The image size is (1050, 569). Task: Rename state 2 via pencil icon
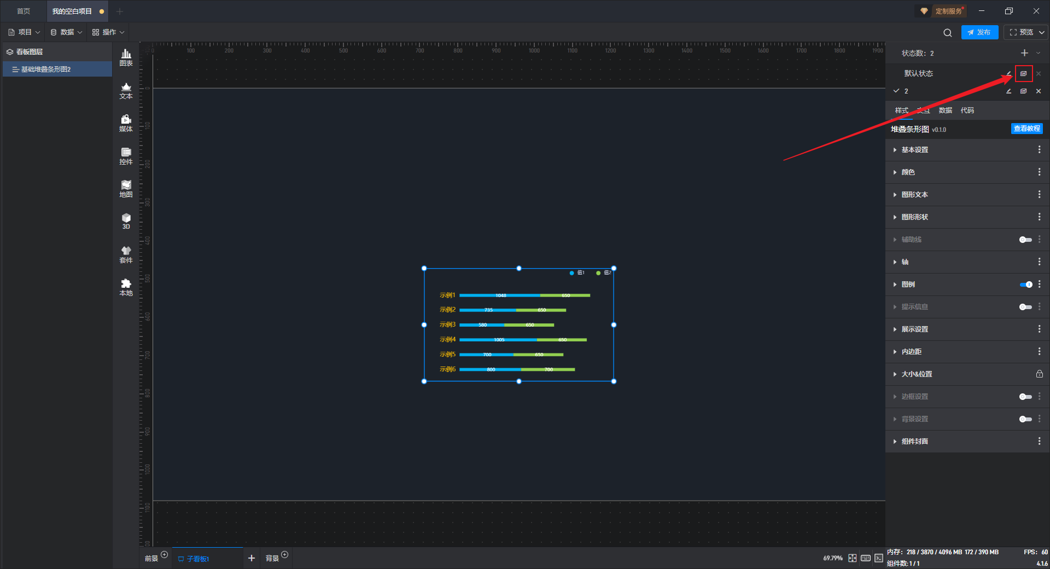[x=1008, y=91]
